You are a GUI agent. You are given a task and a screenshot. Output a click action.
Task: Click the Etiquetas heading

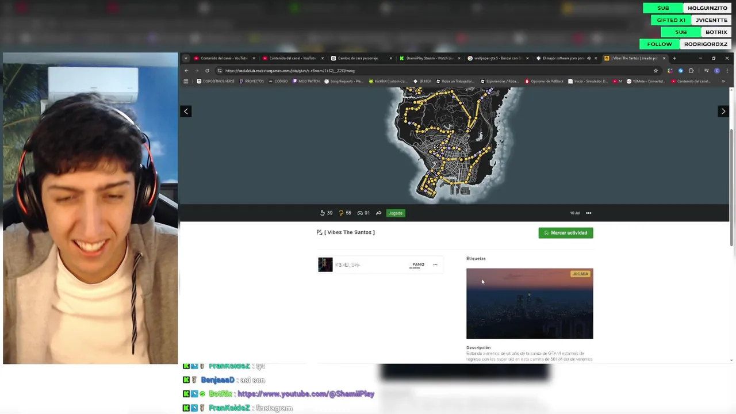coord(476,259)
